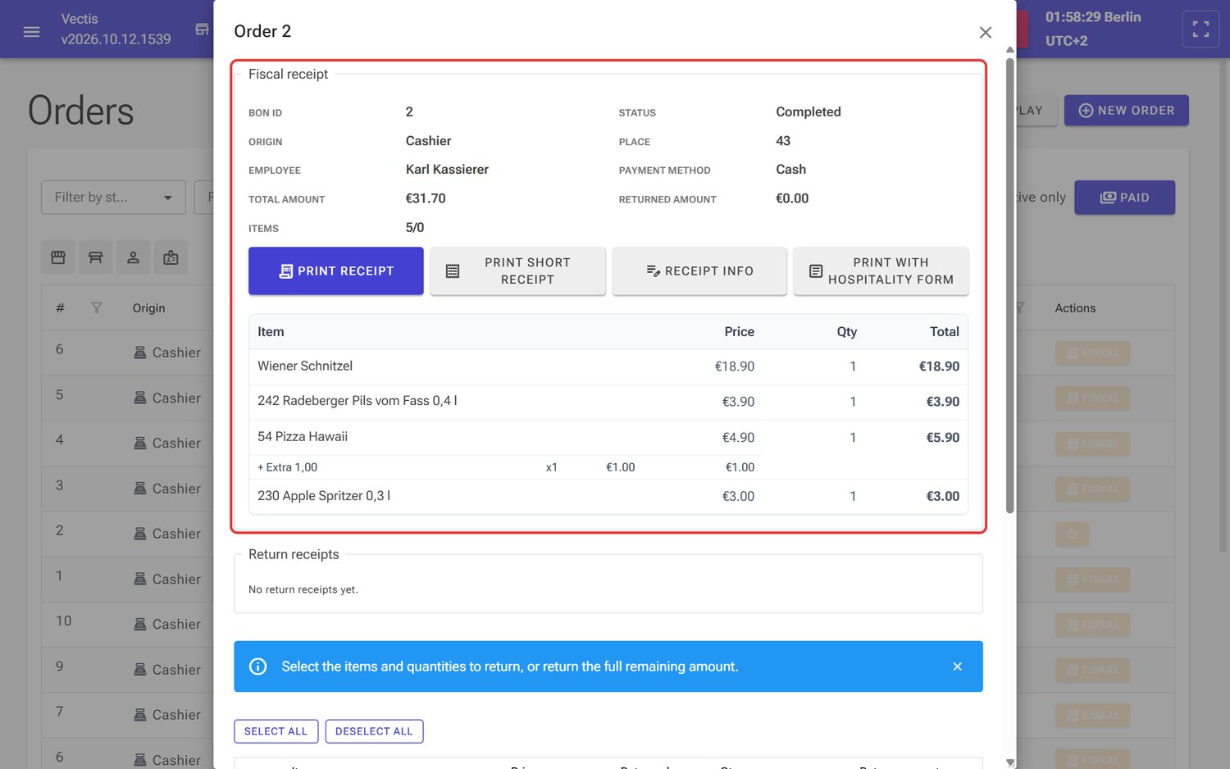Click the storefront icon in header
Image resolution: width=1230 pixels, height=769 pixels.
[x=202, y=30]
